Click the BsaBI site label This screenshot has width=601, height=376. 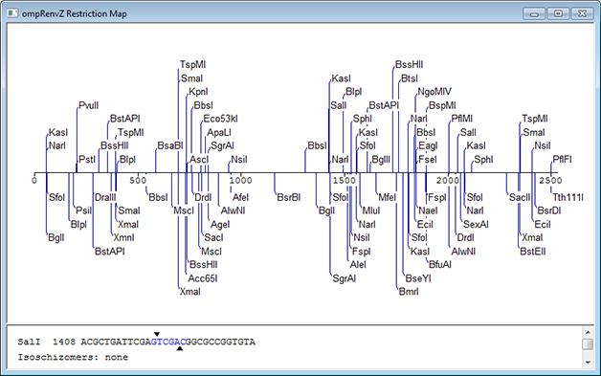tap(170, 146)
